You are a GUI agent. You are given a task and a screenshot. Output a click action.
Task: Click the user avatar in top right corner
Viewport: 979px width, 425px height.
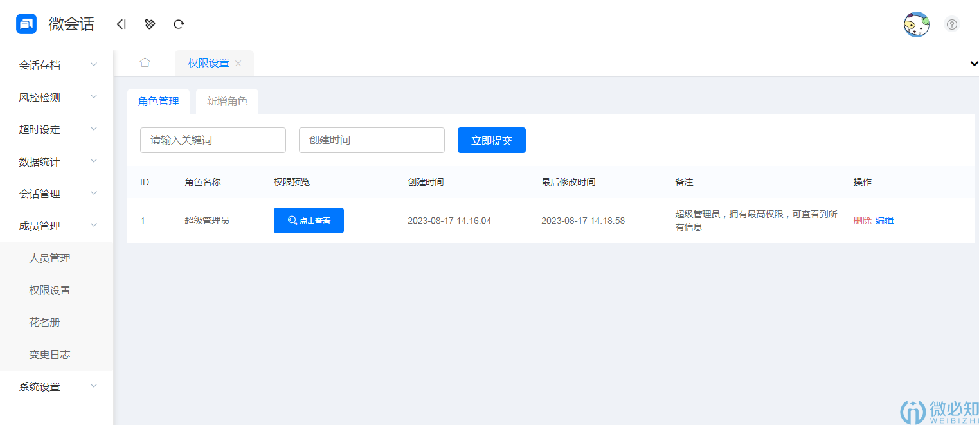pyautogui.click(x=916, y=24)
